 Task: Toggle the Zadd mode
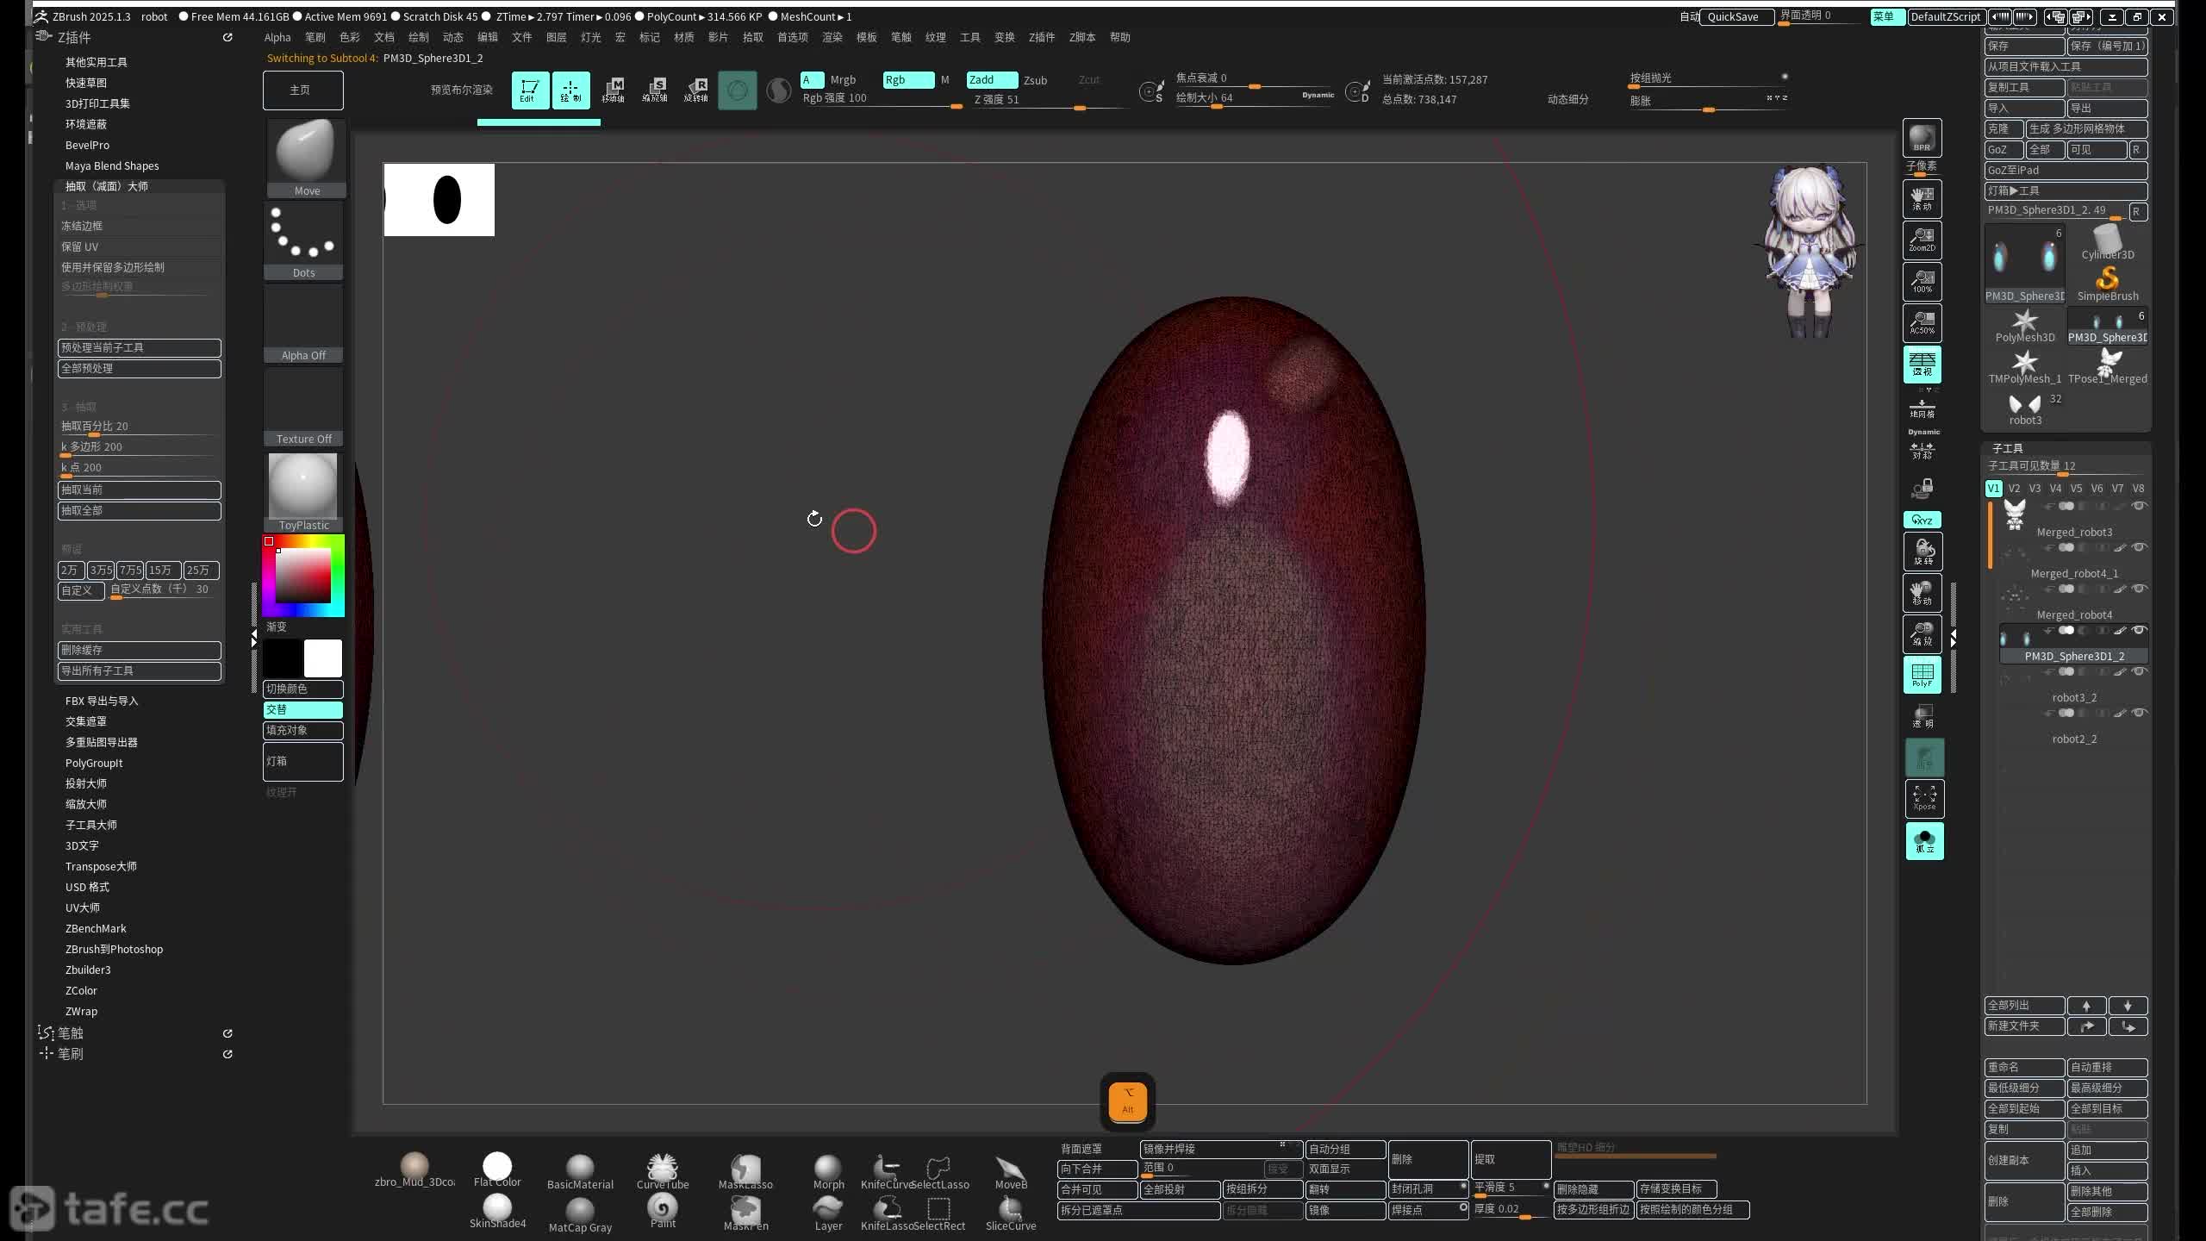[x=991, y=80]
